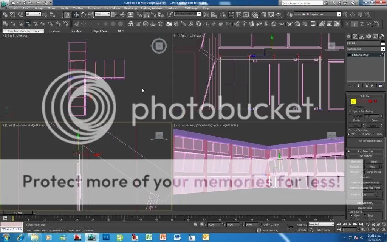387x242 pixels.
Task: Open the Rendering menu
Action: [x=130, y=8]
